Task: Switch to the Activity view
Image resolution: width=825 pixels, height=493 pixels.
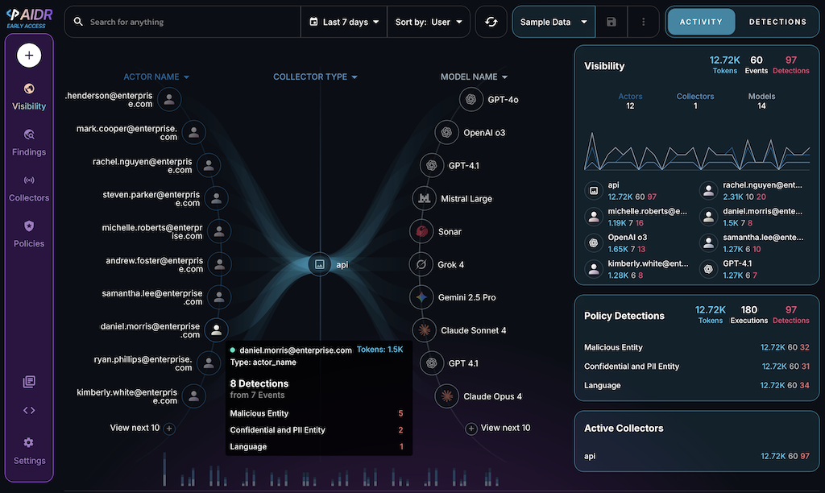Action: 701,22
